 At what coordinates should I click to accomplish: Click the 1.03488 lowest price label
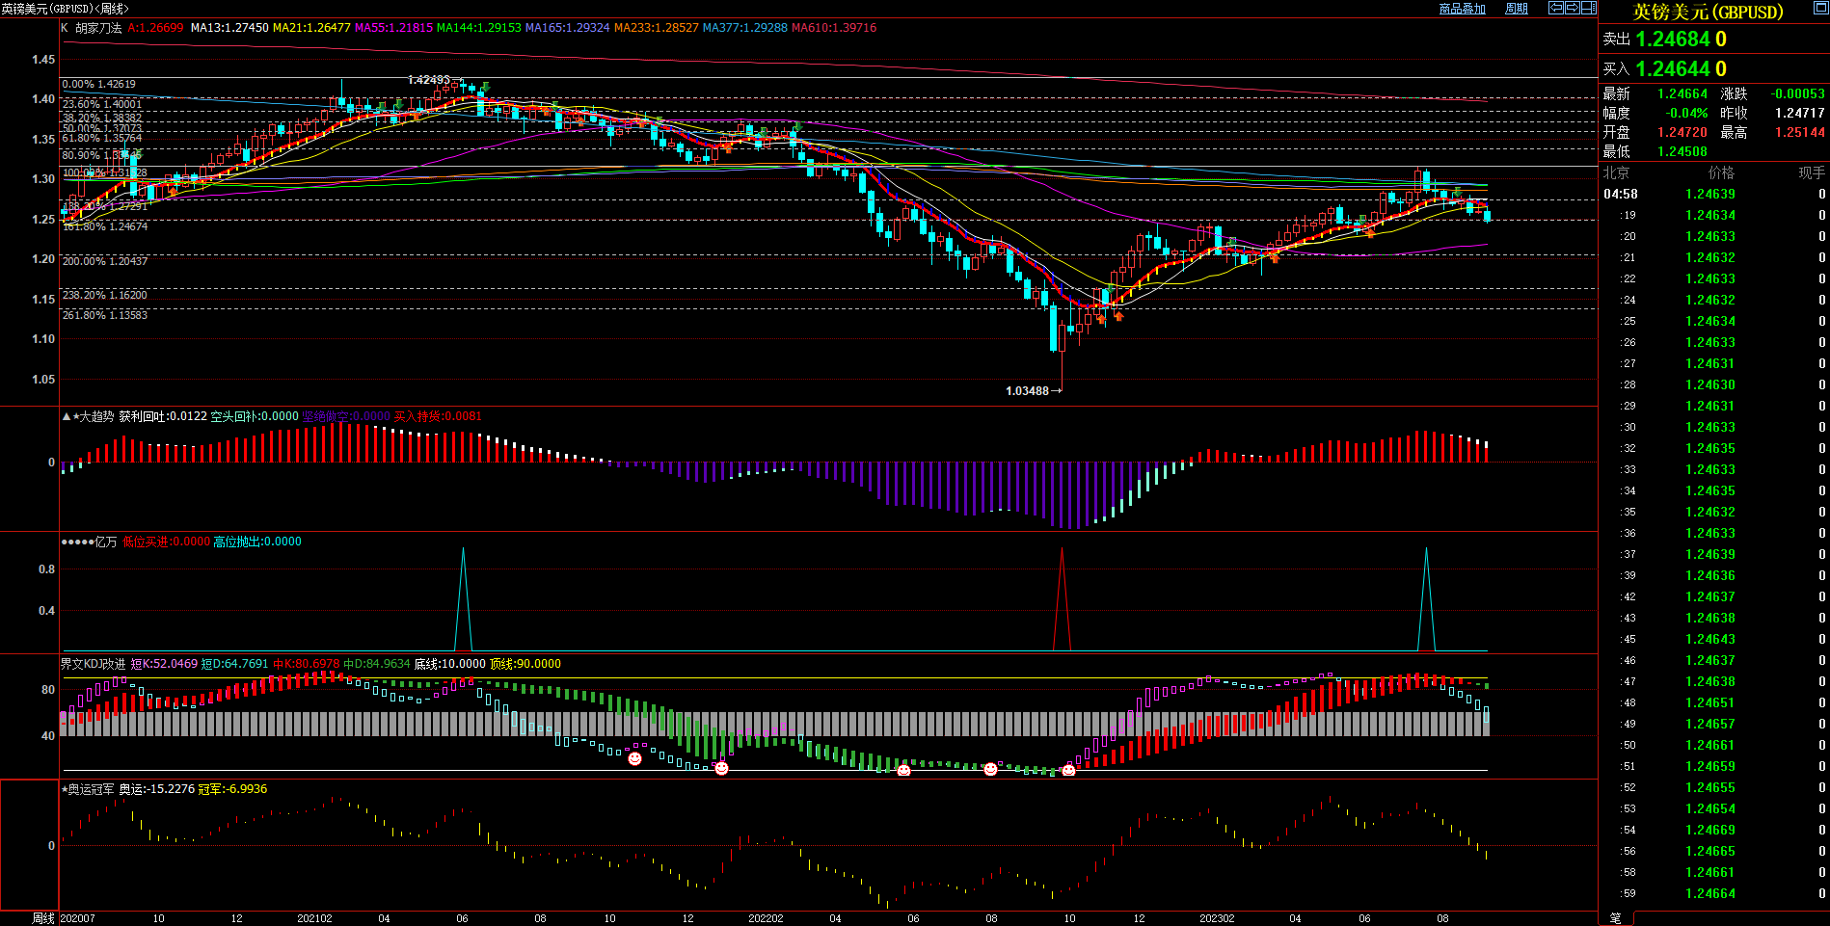click(1027, 391)
